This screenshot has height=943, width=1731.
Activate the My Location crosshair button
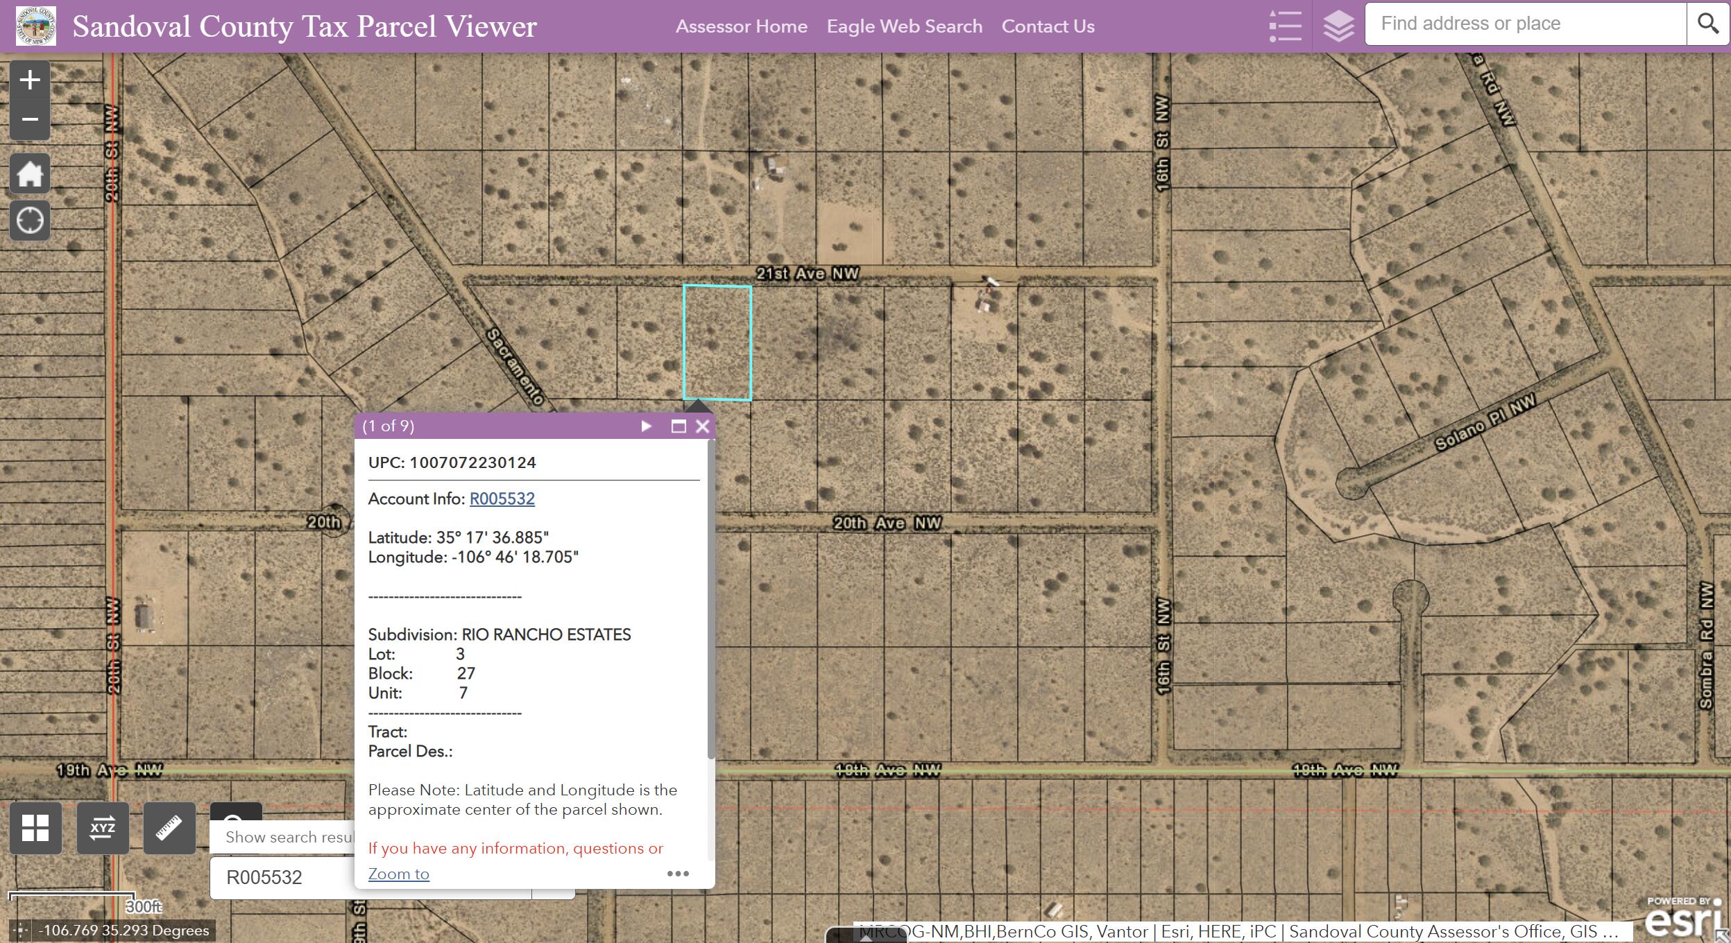tap(30, 220)
